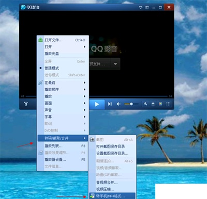Skip to the next track

[x=110, y=104]
